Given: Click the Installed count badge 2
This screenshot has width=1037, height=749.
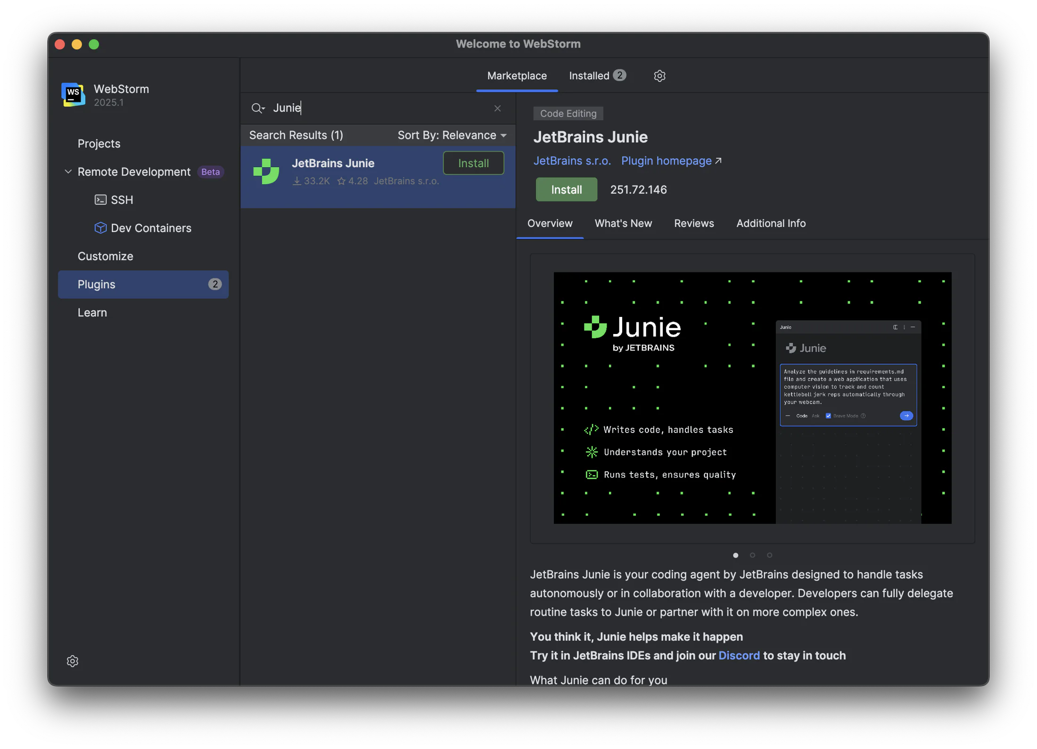Looking at the screenshot, I should pyautogui.click(x=619, y=75).
